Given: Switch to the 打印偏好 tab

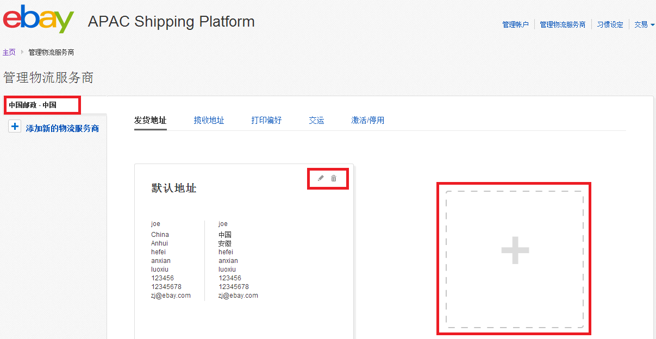Looking at the screenshot, I should tap(266, 120).
